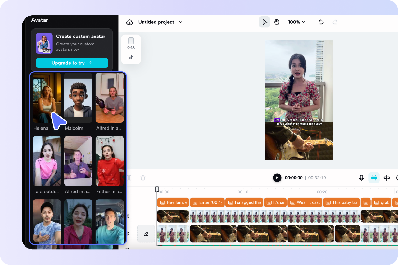Image resolution: width=398 pixels, height=265 pixels.
Task: Pick the Lara outdoor avatar
Action: coord(47,161)
